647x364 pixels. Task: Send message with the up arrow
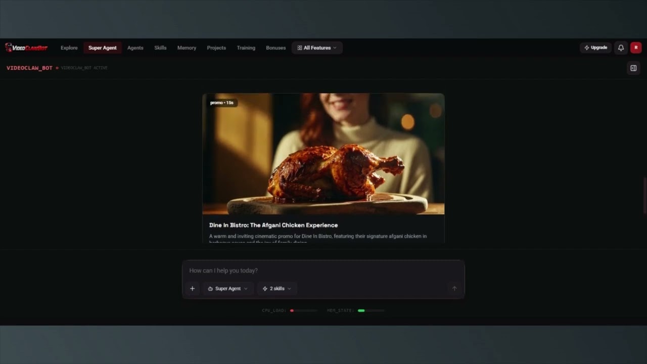[454, 289]
